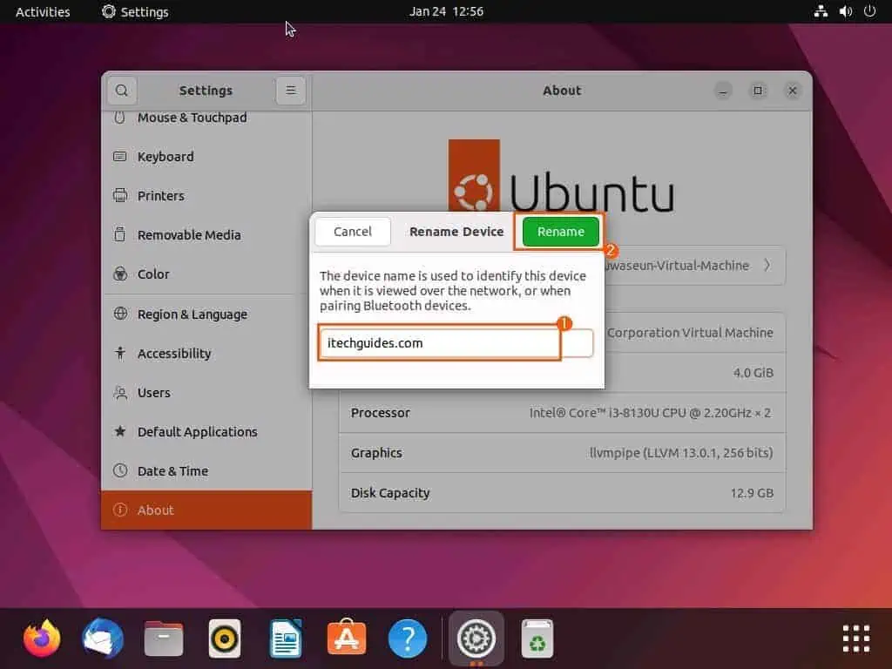Click the device name text field
This screenshot has height=669, width=892.
(x=439, y=343)
